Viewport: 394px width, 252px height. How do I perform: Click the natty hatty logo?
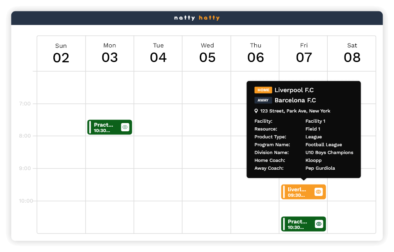pos(197,18)
